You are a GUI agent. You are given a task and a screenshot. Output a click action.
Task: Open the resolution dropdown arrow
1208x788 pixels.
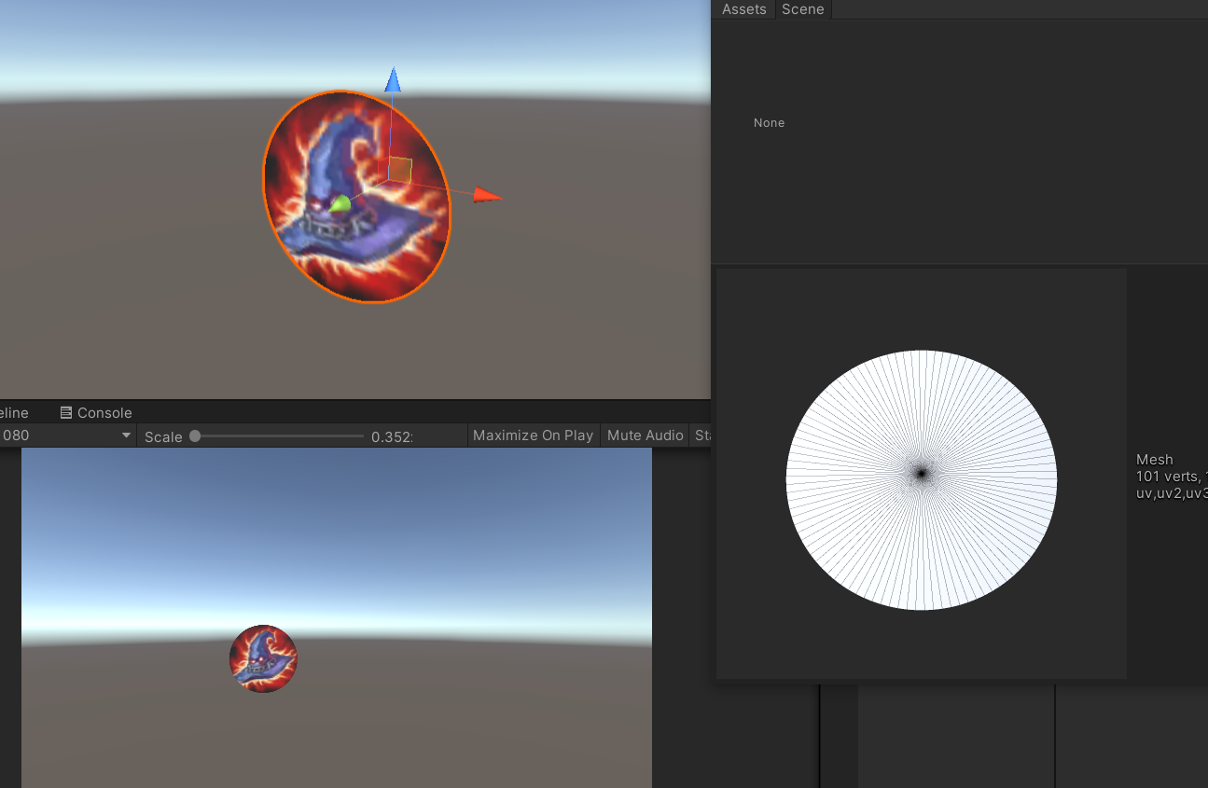127,435
